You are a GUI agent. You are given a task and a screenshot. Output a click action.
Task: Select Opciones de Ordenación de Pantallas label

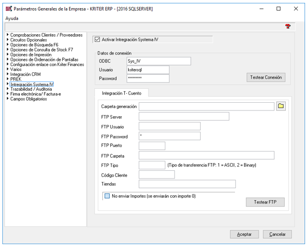[44, 60]
